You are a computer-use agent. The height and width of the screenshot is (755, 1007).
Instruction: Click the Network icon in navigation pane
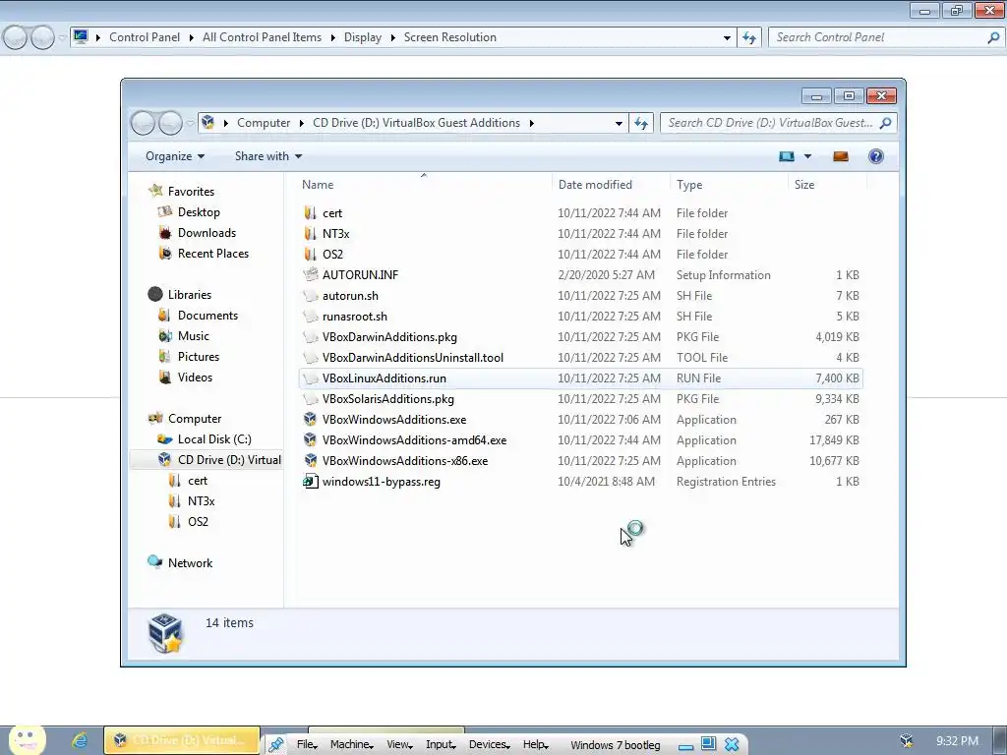point(154,562)
